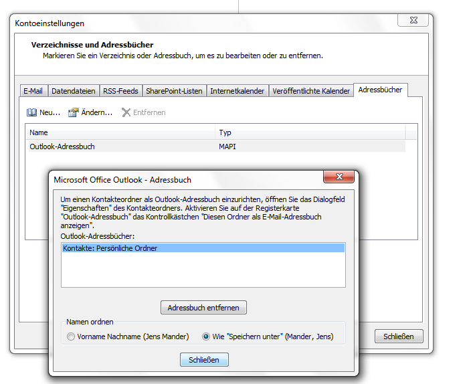The width and height of the screenshot is (471, 384).
Task: Click Schließen in the Adressbuch dialog
Action: point(204,360)
